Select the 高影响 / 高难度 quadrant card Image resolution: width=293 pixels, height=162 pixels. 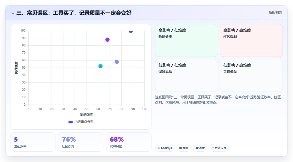(251, 40)
